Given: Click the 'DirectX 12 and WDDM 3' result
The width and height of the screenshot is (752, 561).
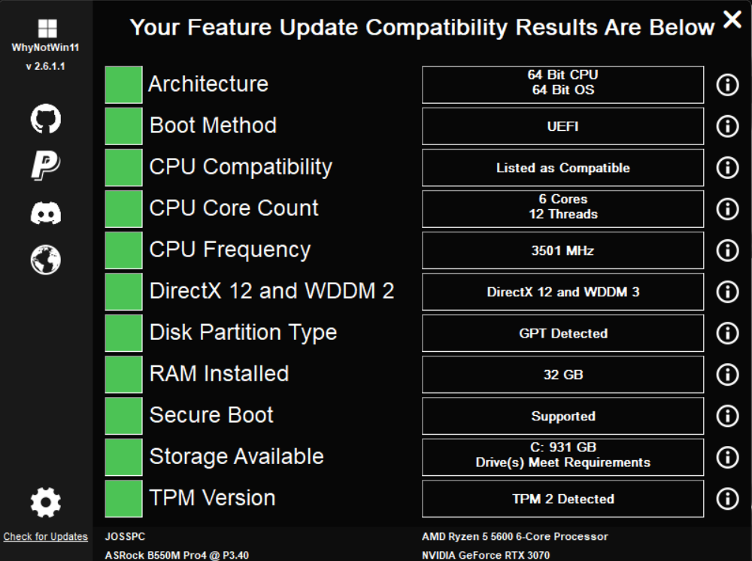Looking at the screenshot, I should pos(563,292).
